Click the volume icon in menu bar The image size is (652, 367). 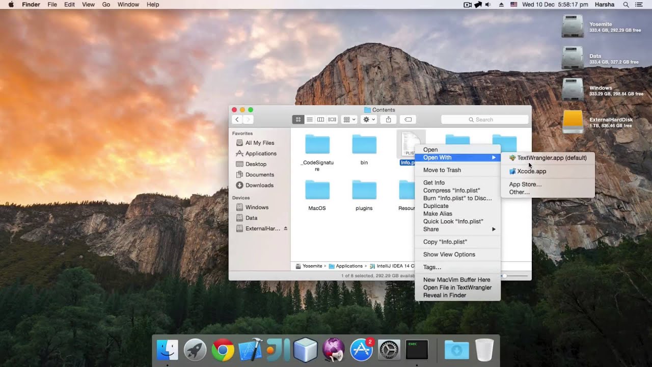(488, 5)
